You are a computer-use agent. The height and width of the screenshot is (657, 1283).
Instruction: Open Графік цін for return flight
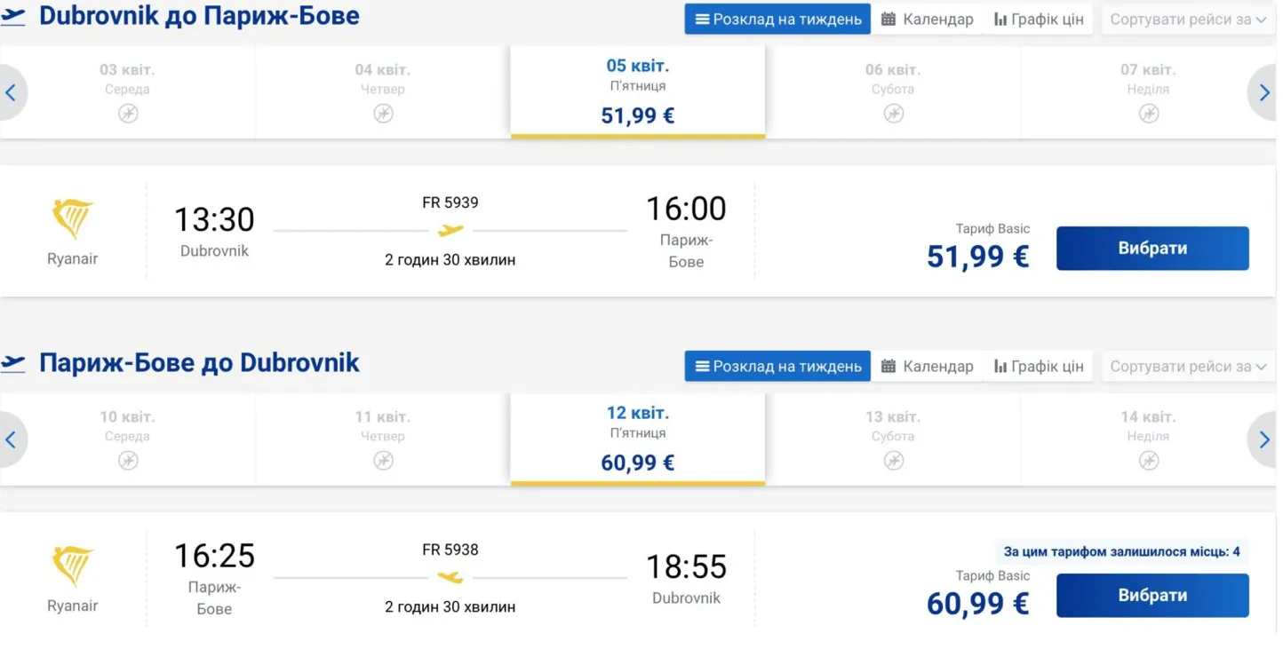click(1038, 366)
